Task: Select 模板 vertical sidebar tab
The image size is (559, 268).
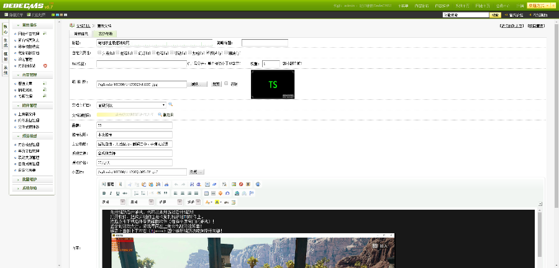Action: (6, 56)
